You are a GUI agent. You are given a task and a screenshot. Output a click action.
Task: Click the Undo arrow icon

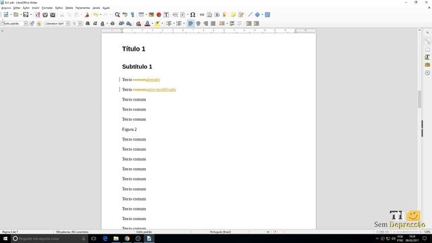(96, 15)
